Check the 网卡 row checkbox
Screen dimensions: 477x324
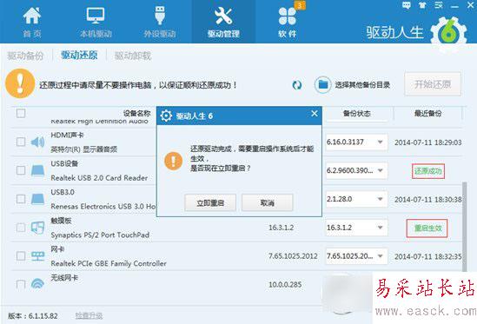[x=21, y=256]
